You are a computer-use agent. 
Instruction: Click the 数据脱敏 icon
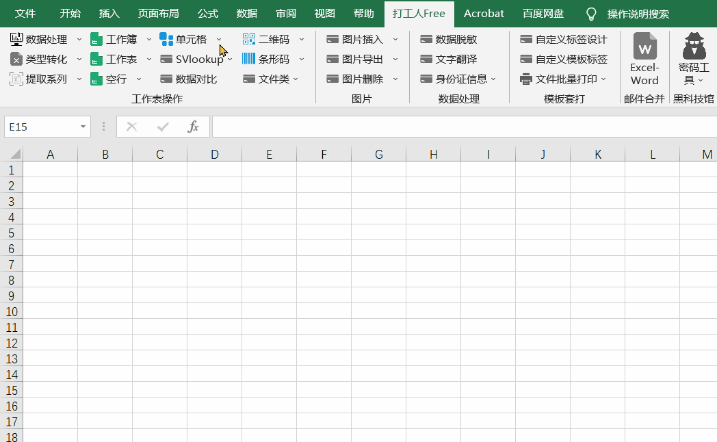[426, 39]
